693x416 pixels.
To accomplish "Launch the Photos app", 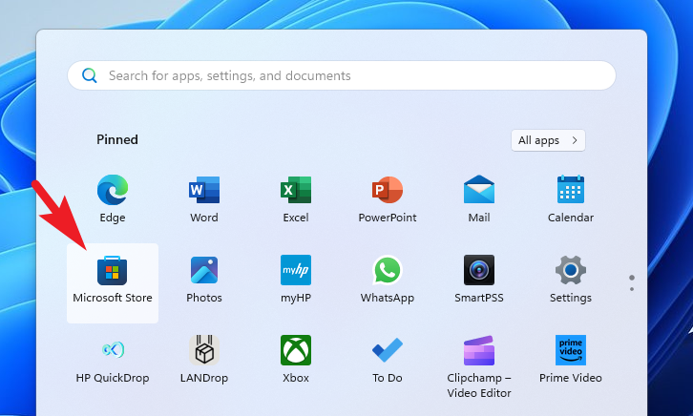I will [203, 280].
